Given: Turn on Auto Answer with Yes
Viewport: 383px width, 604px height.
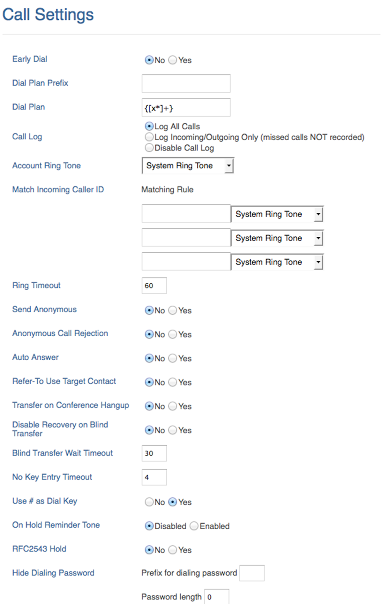Looking at the screenshot, I should click(172, 358).
